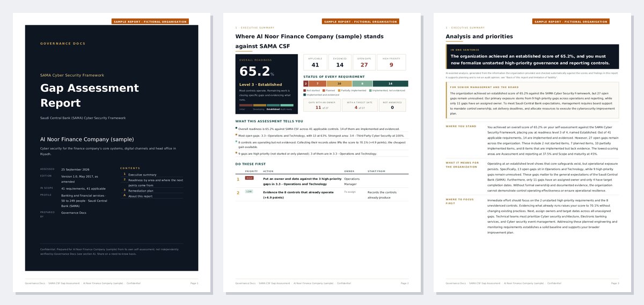Click action 'Evidence the 8 controls that already operate'
Viewport: 644px width, 305px height.
pos(298,194)
